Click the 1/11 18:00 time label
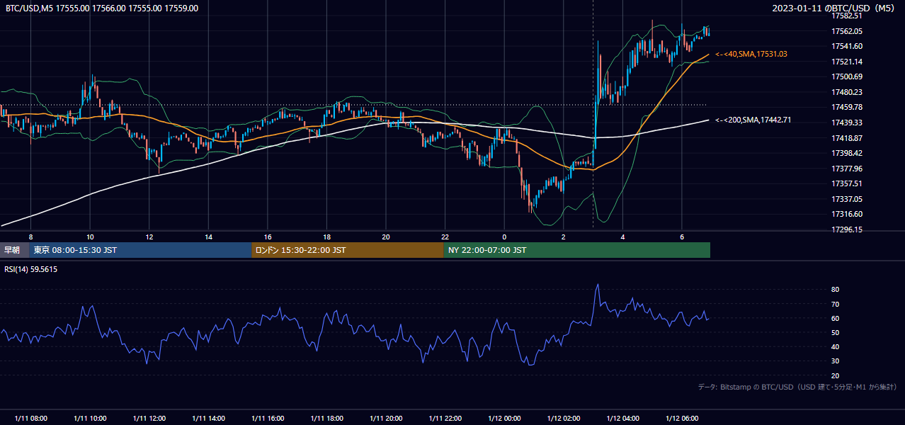The width and height of the screenshot is (905, 425). click(326, 419)
